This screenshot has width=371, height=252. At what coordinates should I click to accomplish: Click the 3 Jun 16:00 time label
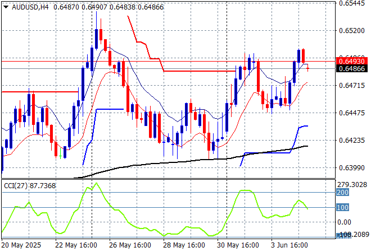click(289, 245)
